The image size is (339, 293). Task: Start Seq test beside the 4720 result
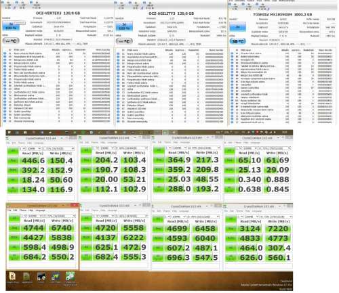[86, 228]
